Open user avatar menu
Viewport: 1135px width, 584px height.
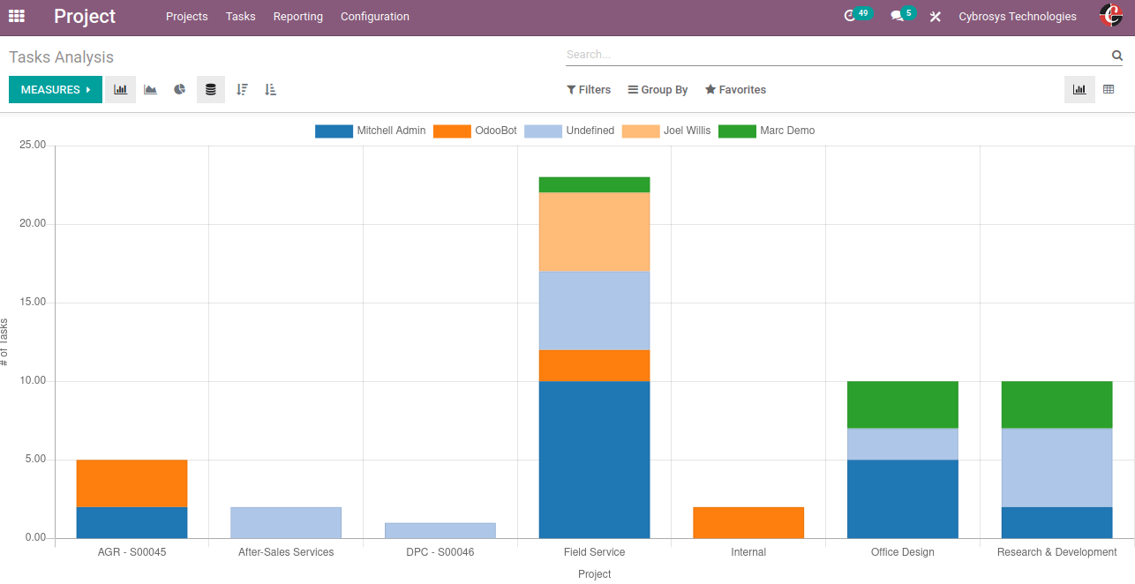tap(1111, 16)
